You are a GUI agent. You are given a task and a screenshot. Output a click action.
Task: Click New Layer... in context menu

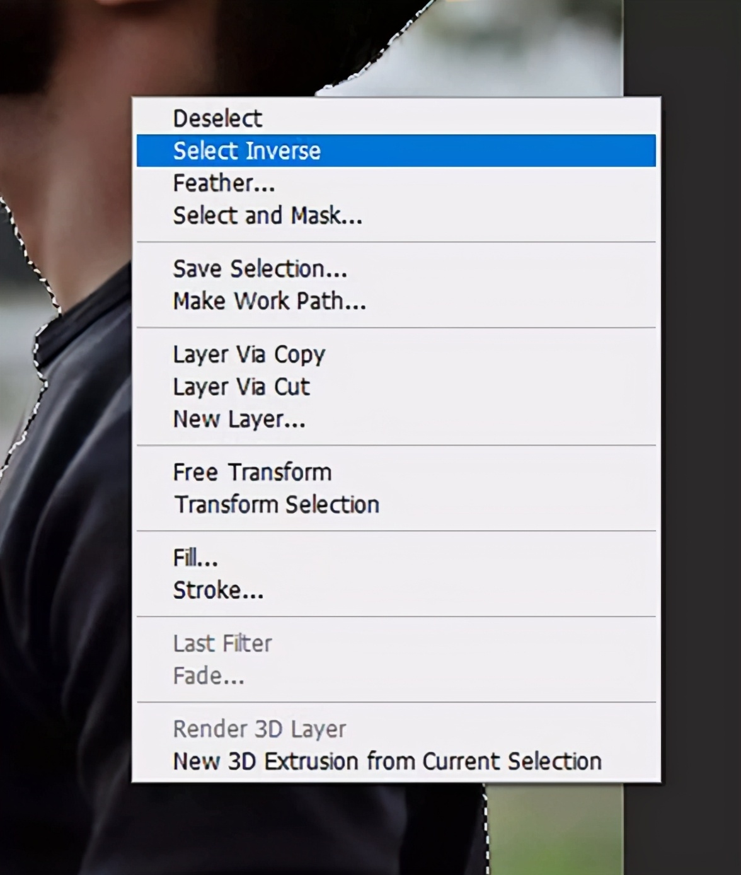pyautogui.click(x=239, y=419)
